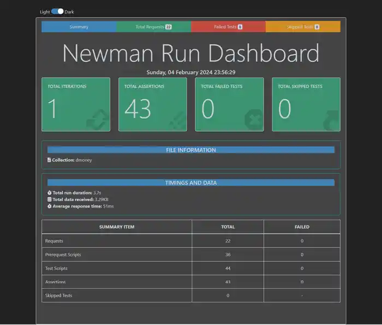Viewport: 382px width, 325px height.
Task: Click the stopwatch icon beside Average response time
Action: pos(50,206)
